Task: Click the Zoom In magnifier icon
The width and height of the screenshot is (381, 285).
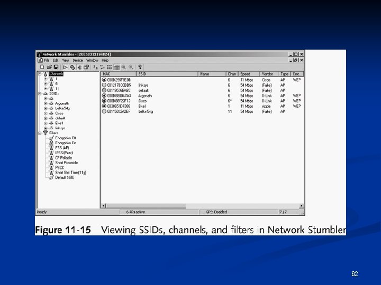Action: [124, 67]
